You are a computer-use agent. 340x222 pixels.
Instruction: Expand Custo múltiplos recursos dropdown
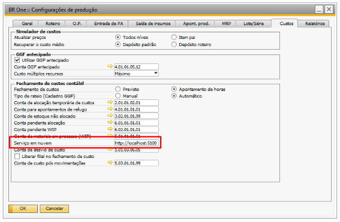click(x=156, y=74)
